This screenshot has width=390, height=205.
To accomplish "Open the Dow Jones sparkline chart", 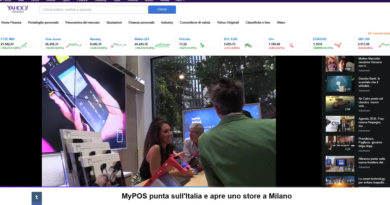I will pyautogui.click(x=74, y=45).
